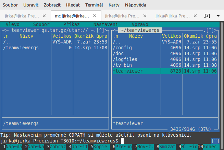Click the 5 Kopie copy function key
Screen dimensions: 224x150
(x=100, y=147)
